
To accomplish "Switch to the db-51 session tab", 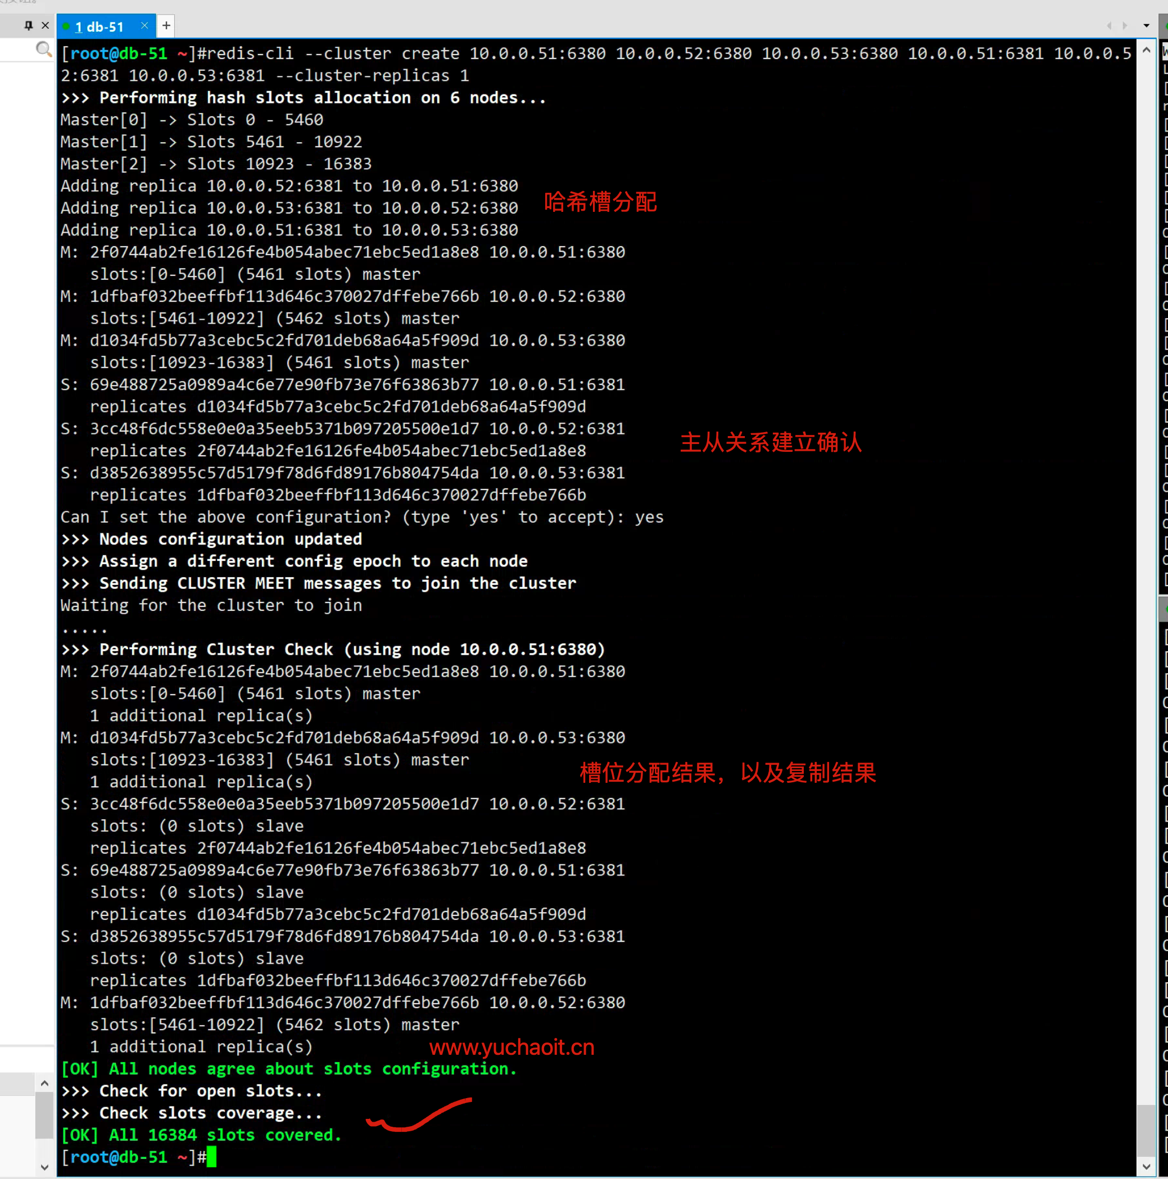I will click(99, 27).
